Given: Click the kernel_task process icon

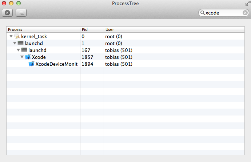Looking at the screenshot, I should (x=17, y=36).
